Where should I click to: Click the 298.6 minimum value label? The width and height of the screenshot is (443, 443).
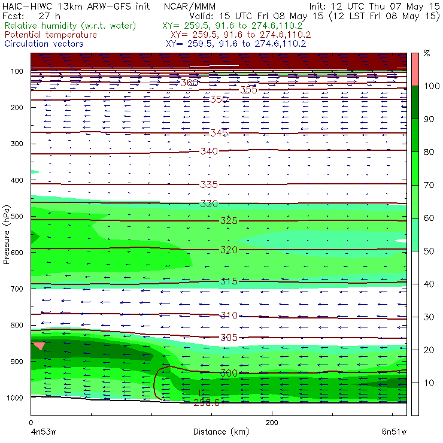click(207, 403)
